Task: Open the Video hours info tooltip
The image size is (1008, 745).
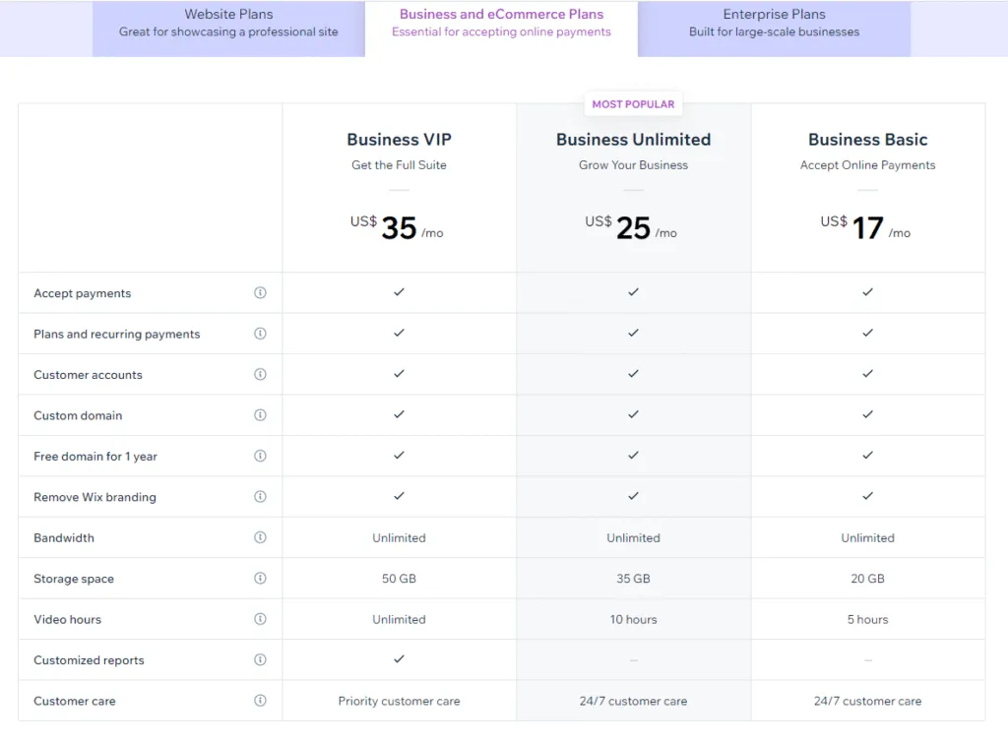Action: coord(260,619)
